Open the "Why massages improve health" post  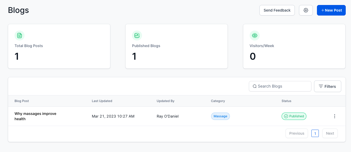[35, 116]
